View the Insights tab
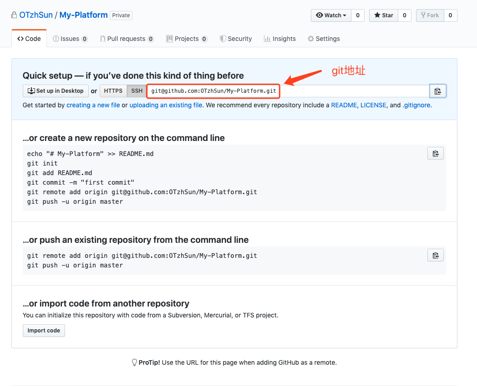Image resolution: width=477 pixels, height=387 pixels. coord(280,39)
